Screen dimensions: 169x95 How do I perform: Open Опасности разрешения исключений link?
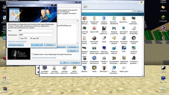coord(44,58)
